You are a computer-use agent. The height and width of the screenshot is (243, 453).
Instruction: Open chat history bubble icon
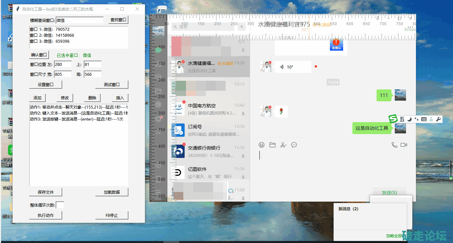(294, 145)
